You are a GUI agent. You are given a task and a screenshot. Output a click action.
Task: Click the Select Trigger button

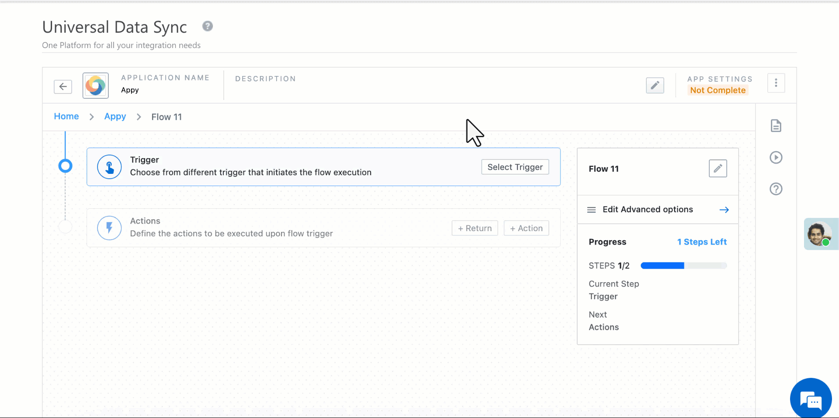515,167
